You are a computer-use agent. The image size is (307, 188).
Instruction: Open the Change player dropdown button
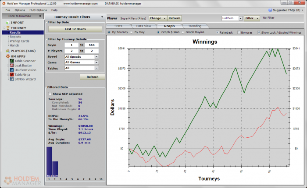tap(158, 18)
